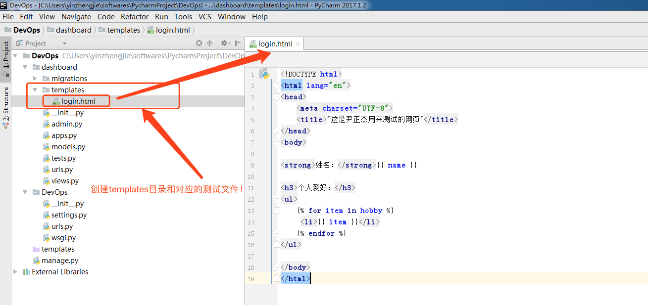
Task: Select urls.py under the dashboard folder
Action: tap(62, 170)
